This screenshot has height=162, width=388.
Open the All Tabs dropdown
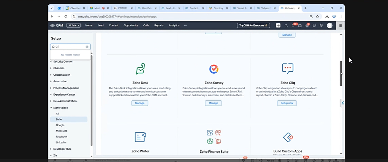73,25
